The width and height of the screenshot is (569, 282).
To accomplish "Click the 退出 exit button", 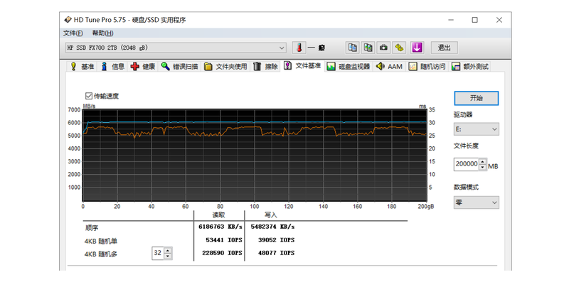I will pyautogui.click(x=444, y=48).
